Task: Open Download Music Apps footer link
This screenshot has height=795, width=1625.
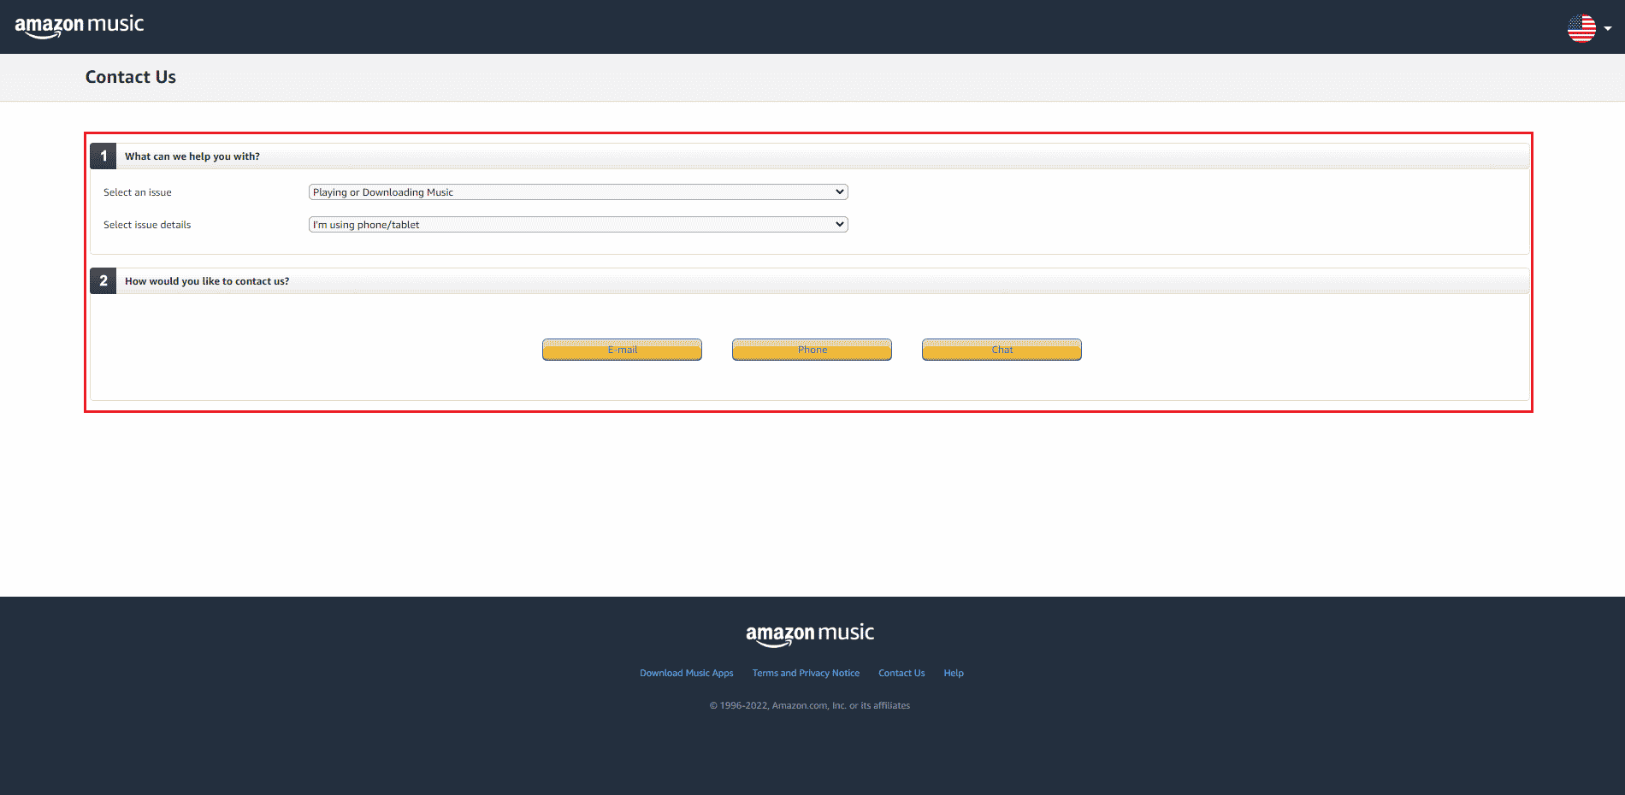Action: pos(687,674)
